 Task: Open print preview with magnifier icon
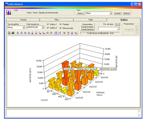9,33
